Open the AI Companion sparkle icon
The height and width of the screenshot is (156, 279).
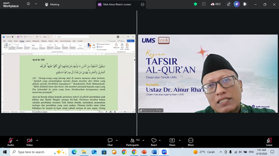point(237,4)
